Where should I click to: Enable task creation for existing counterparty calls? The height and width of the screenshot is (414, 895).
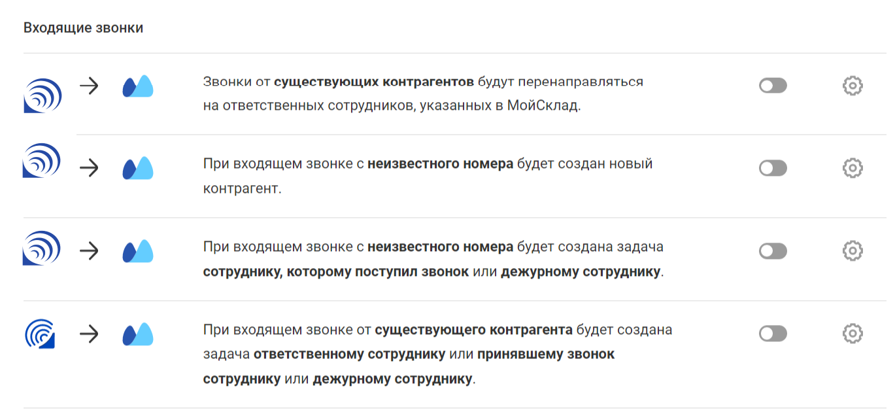tap(773, 334)
